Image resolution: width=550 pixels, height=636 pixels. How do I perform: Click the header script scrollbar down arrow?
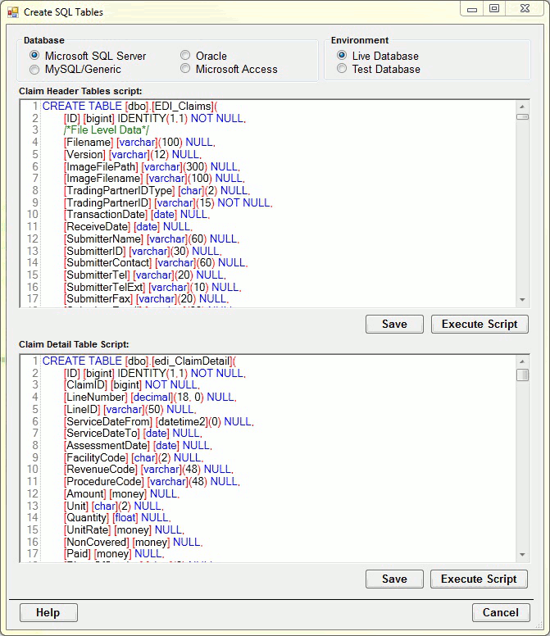click(x=522, y=300)
